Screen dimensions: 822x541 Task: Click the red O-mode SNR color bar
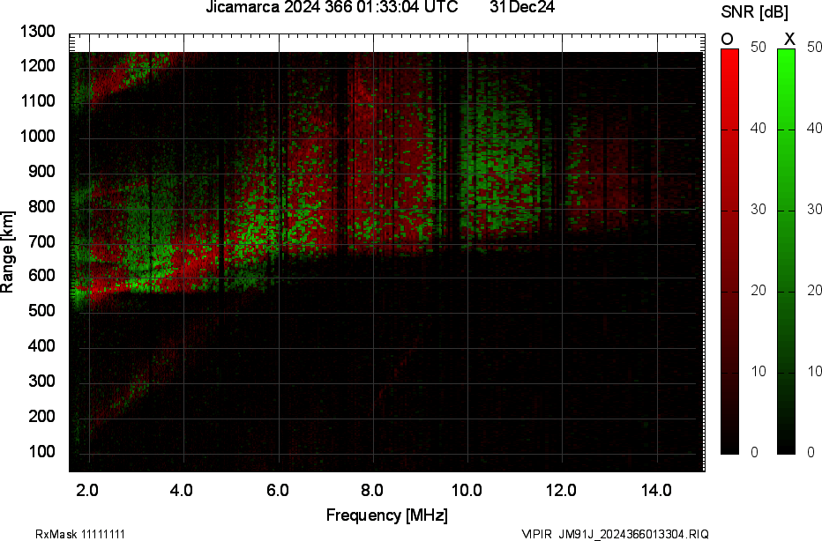(729, 251)
